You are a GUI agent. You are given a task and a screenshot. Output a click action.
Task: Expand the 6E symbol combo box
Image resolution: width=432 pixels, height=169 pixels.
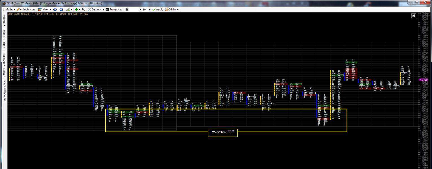140,10
